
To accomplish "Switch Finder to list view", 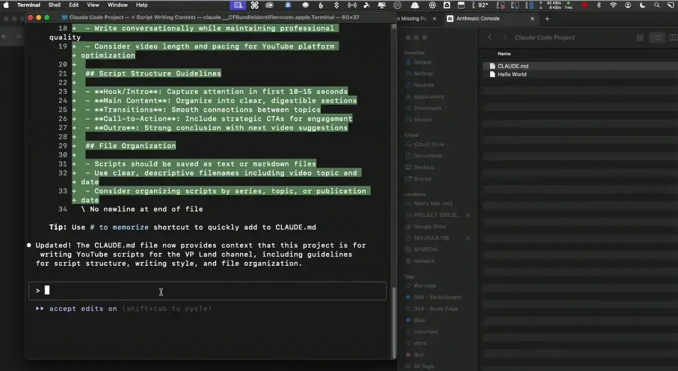I will tap(657, 38).
